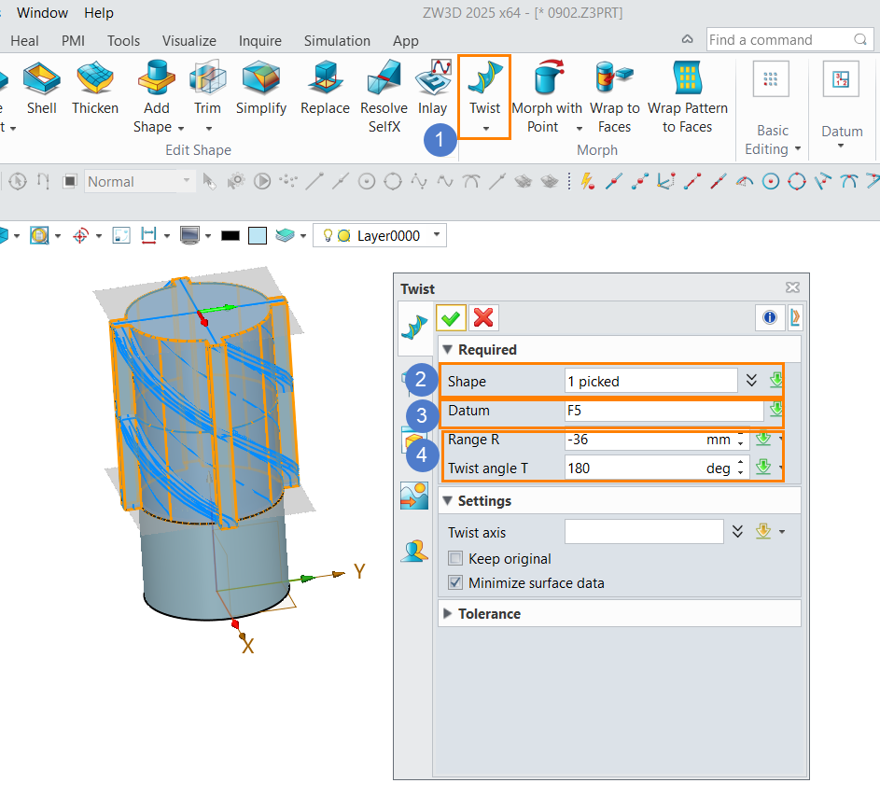Enable the Keep original checkbox

tap(455, 559)
